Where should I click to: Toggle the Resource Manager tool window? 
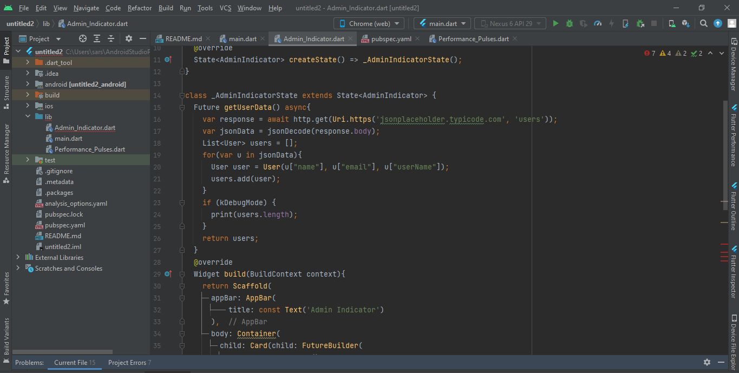coord(6,153)
